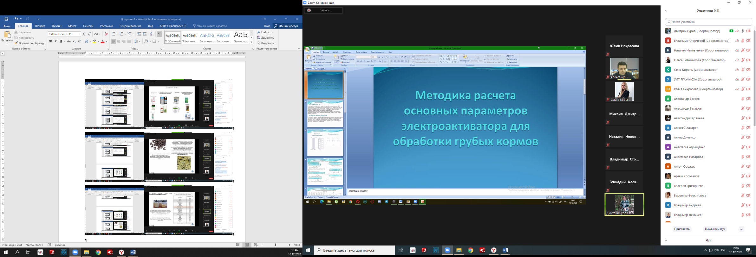Click the clear formatting eraser icon
Image resolution: width=756 pixels, height=257 pixels.
coord(106,34)
